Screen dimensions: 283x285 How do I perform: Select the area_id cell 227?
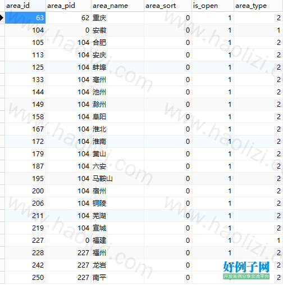coord(25,241)
